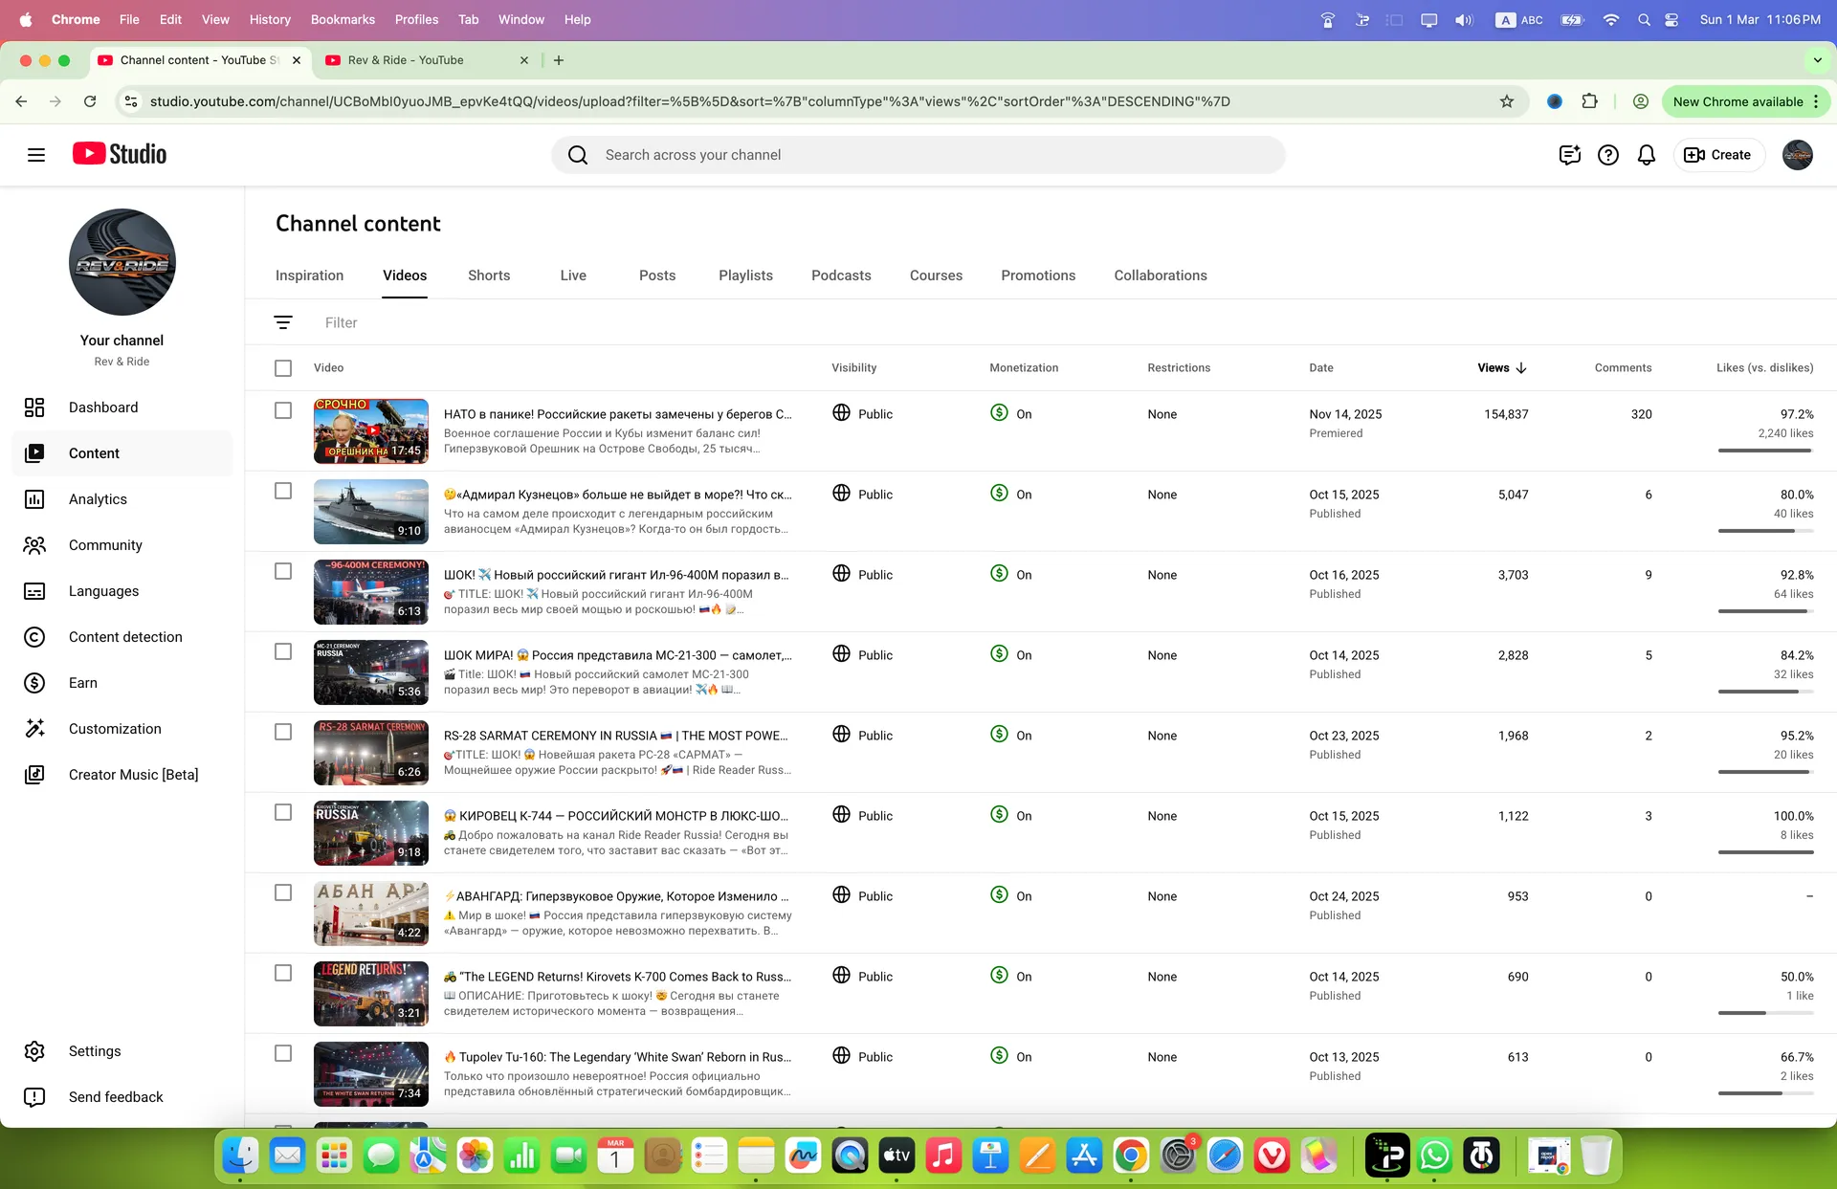Click comment count 320 for НАТО video
Viewport: 1837px width, 1189px height.
[1641, 414]
